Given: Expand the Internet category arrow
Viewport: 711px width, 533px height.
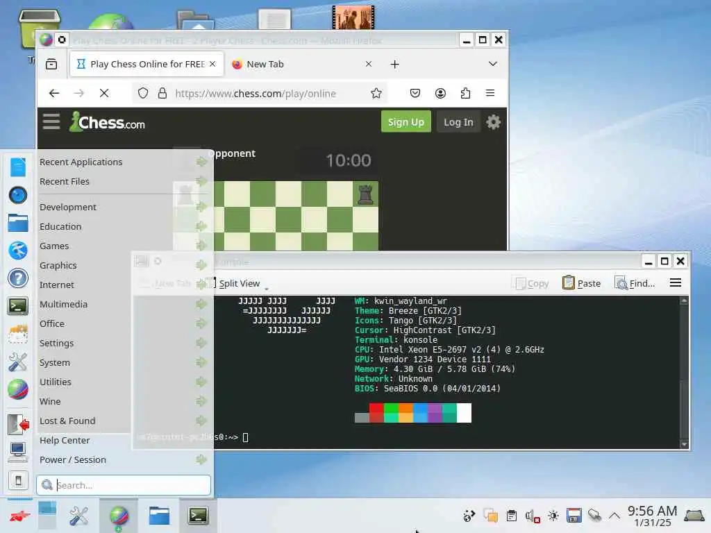Looking at the screenshot, I should pos(201,285).
